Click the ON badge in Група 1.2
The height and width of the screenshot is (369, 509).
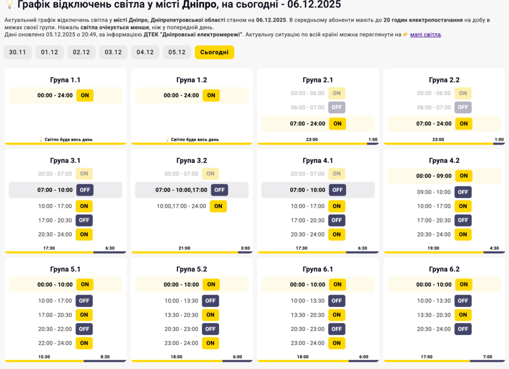211,95
